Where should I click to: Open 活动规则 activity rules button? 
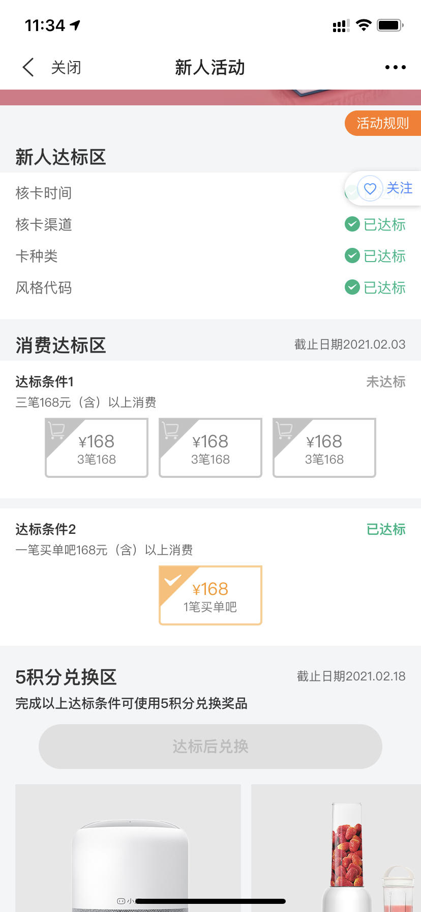point(383,123)
